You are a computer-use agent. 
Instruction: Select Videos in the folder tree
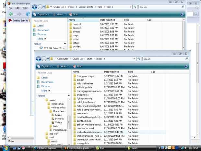coord(59,122)
